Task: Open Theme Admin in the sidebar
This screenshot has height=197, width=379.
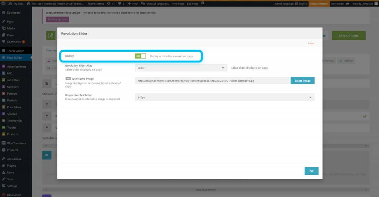Action: click(x=16, y=51)
